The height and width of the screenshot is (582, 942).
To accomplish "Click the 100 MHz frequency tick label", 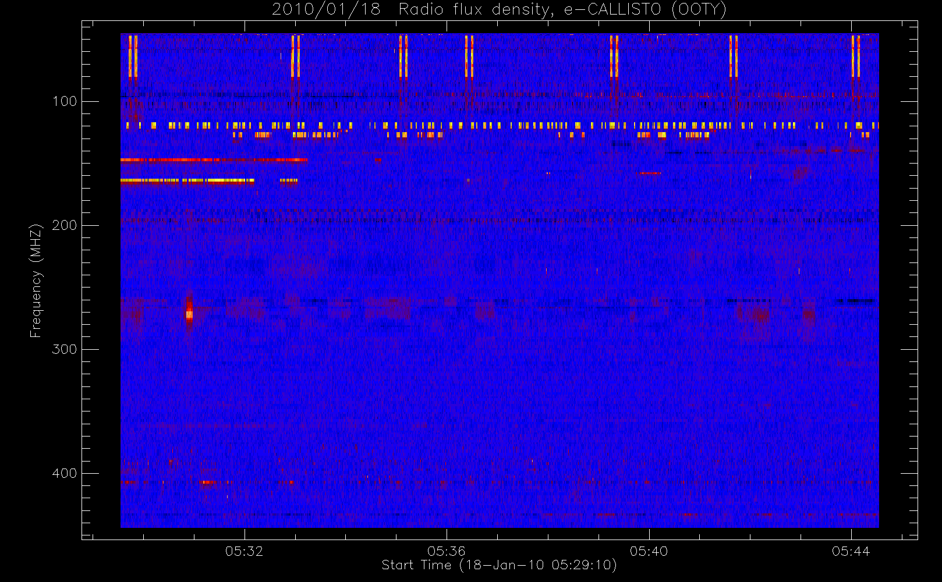I will 65,102.
